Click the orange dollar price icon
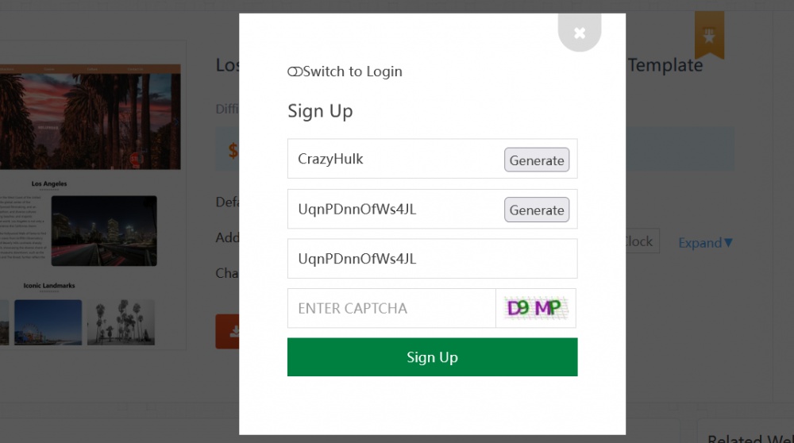This screenshot has width=794, height=443. pos(233,150)
